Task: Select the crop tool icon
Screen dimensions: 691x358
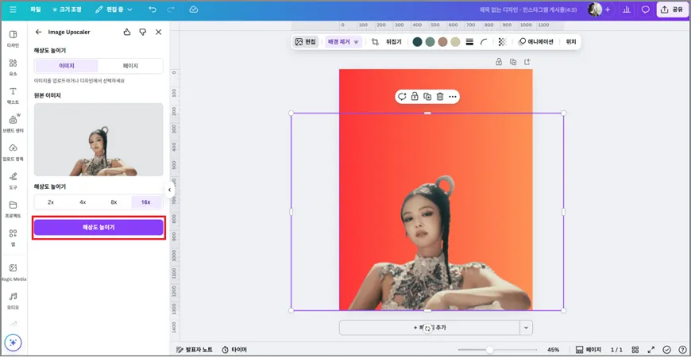Action: [x=375, y=42]
